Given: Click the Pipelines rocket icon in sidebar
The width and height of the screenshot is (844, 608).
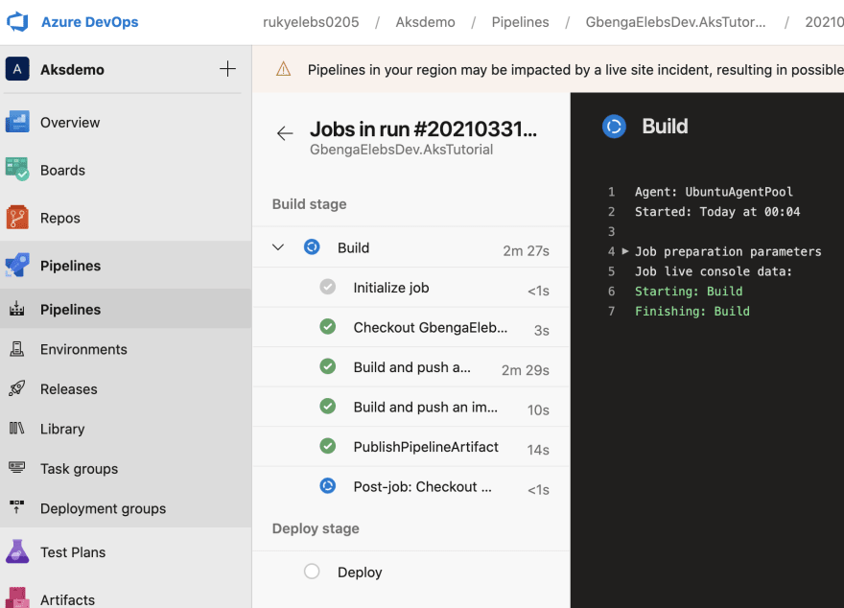Looking at the screenshot, I should point(17,266).
